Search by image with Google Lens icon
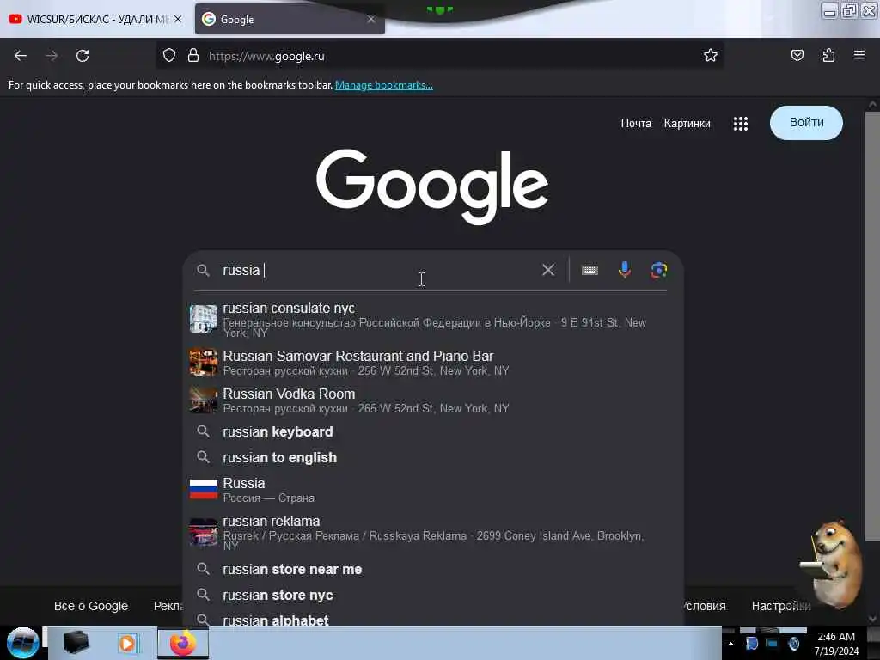Screen dimensions: 880x660 659,270
